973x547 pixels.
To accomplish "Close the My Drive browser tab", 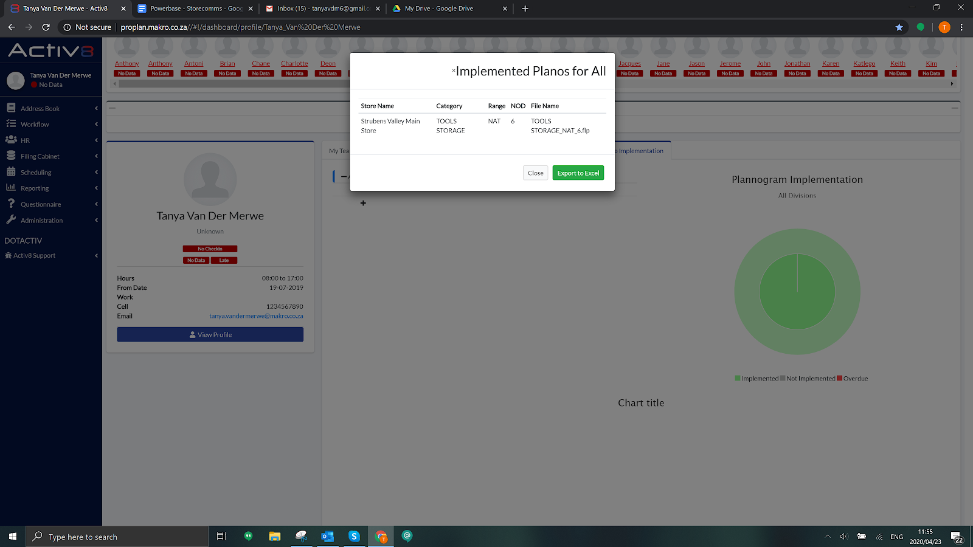I will click(505, 9).
